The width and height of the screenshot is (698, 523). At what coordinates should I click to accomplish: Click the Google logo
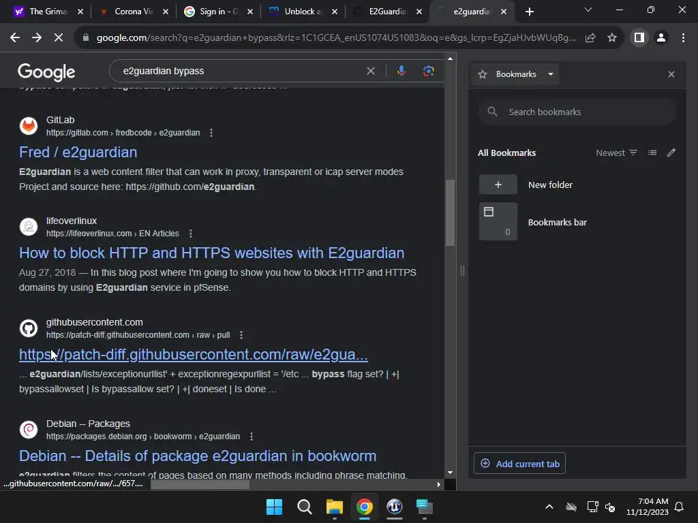point(46,72)
